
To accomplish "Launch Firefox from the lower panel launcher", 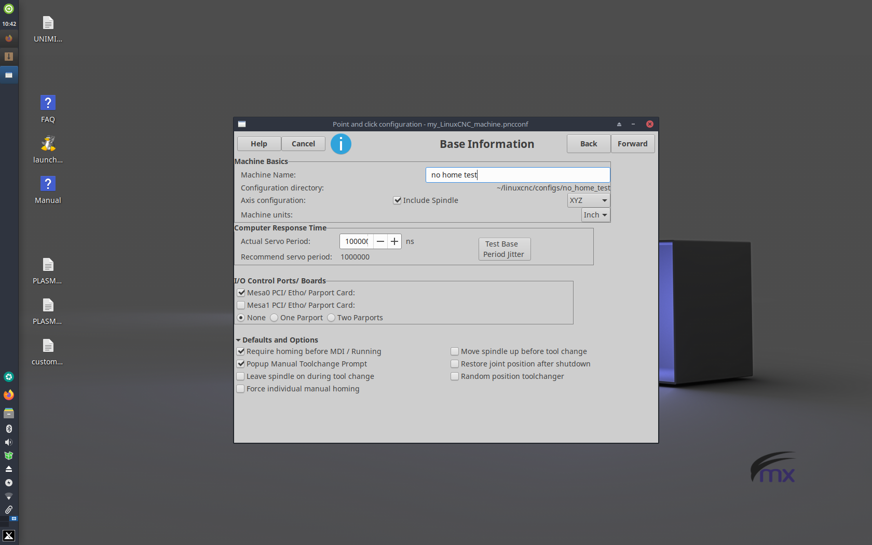I will pos(9,395).
